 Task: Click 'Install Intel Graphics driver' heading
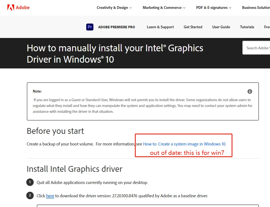[x=75, y=169]
